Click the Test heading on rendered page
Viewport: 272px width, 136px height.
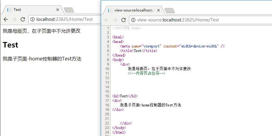pos(10,45)
